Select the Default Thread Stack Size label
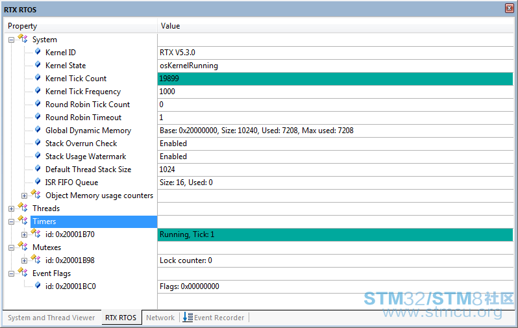This screenshot has width=518, height=328. pyautogui.click(x=88, y=170)
